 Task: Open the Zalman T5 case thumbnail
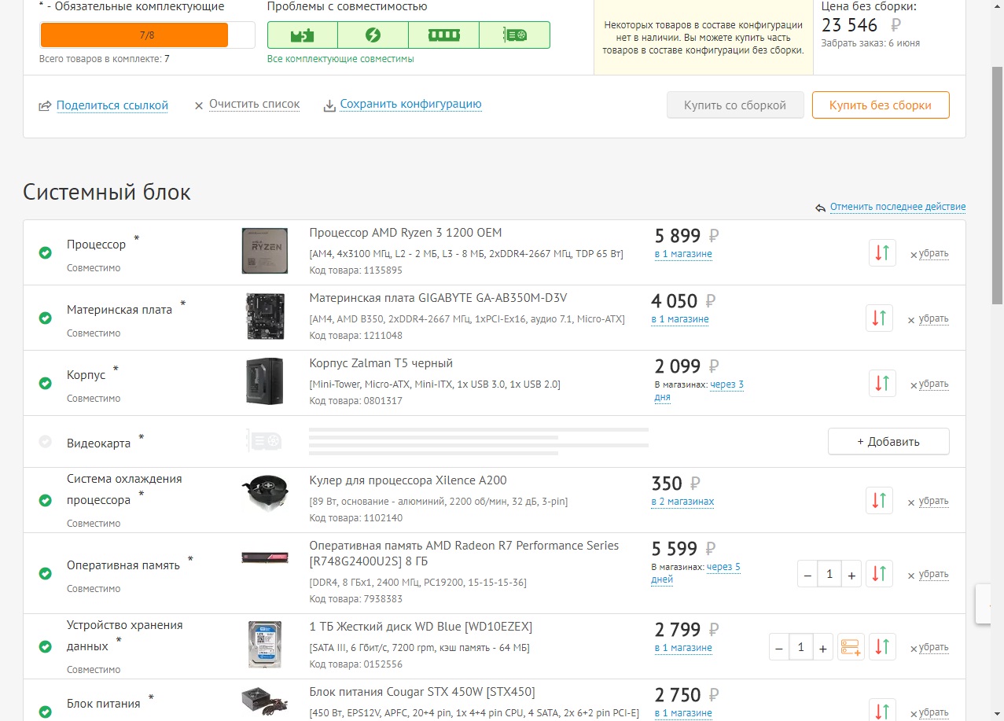[265, 381]
